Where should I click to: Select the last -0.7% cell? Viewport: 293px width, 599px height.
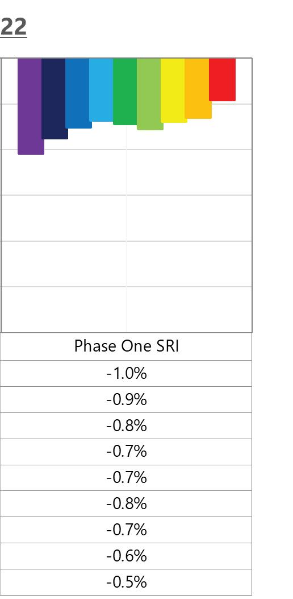[x=126, y=530]
